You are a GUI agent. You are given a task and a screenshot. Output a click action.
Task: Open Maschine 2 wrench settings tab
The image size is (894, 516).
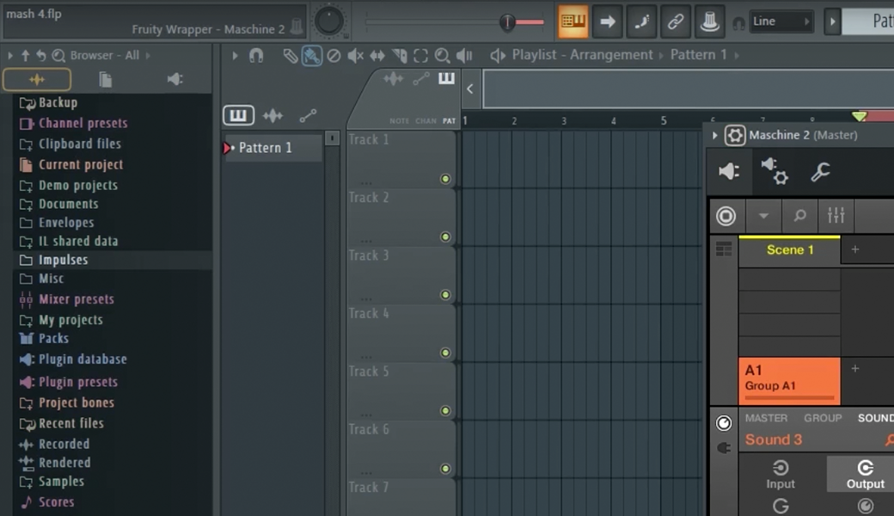coord(820,172)
